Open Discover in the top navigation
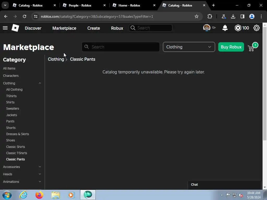 [33, 28]
